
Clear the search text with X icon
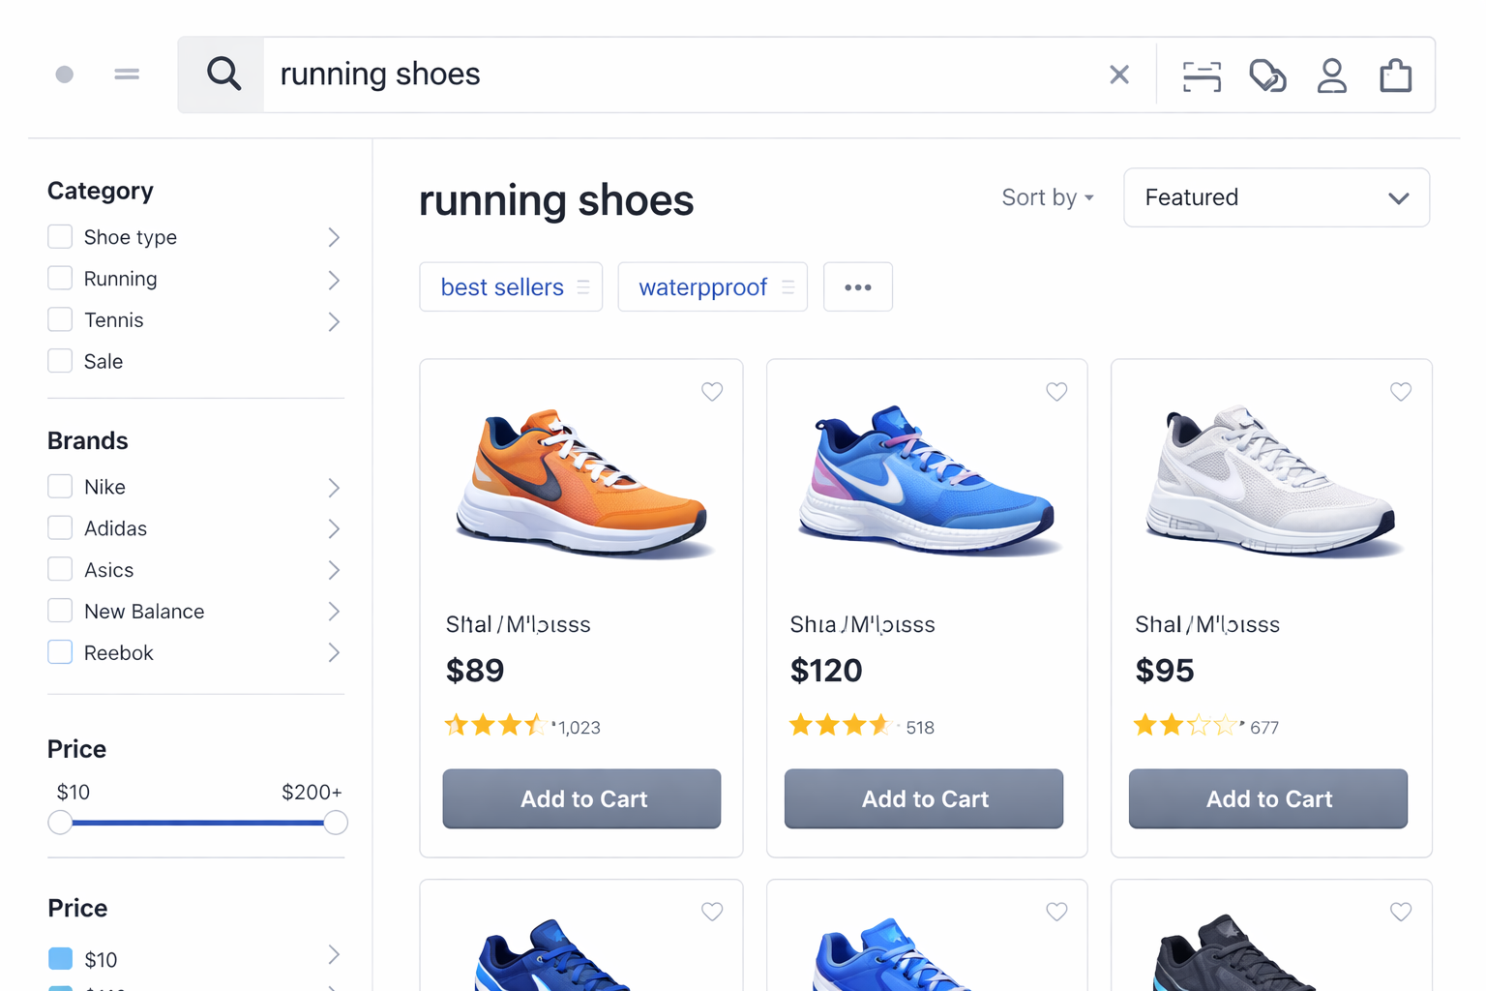[x=1119, y=75]
